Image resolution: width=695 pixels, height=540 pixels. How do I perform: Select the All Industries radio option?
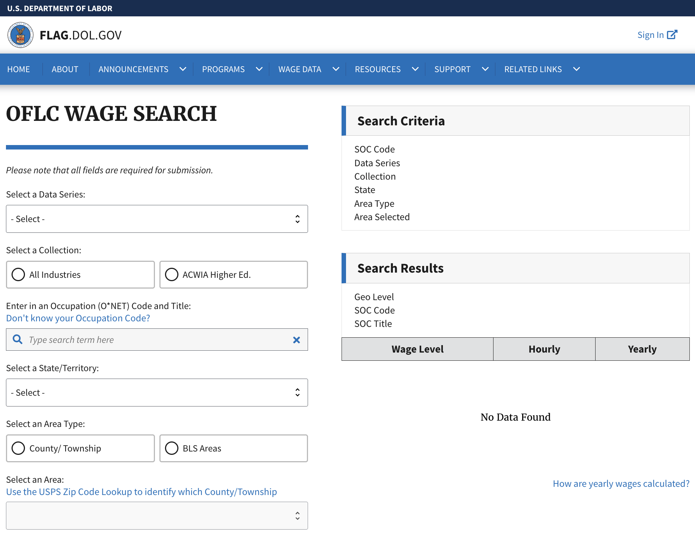tap(18, 274)
